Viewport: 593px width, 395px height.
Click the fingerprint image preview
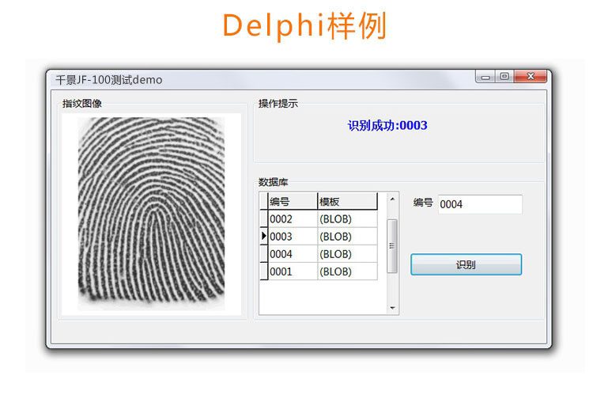[152, 214]
